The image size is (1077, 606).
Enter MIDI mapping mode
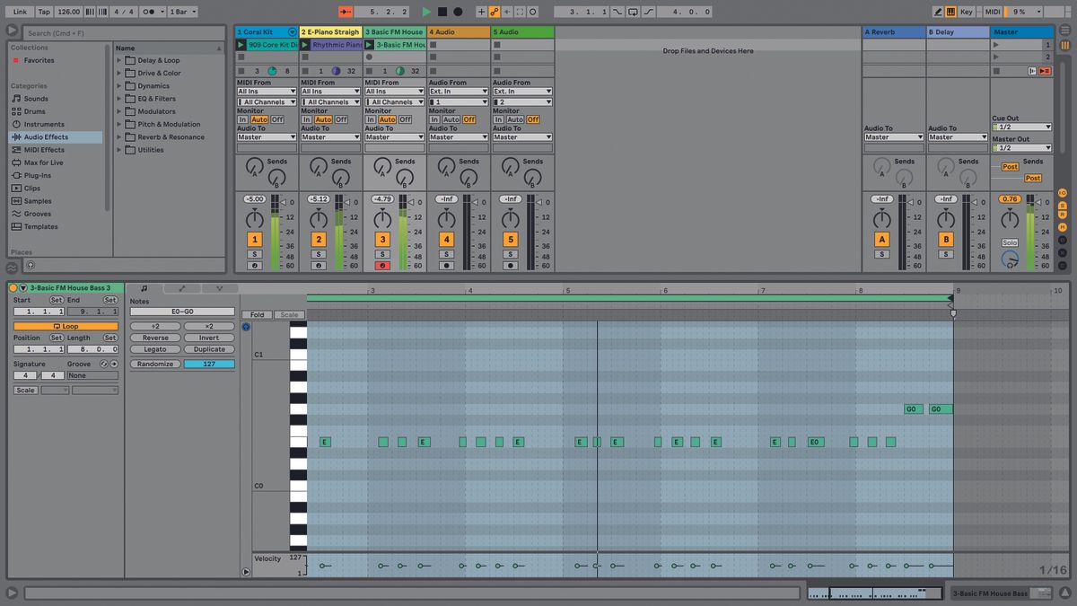(x=994, y=12)
